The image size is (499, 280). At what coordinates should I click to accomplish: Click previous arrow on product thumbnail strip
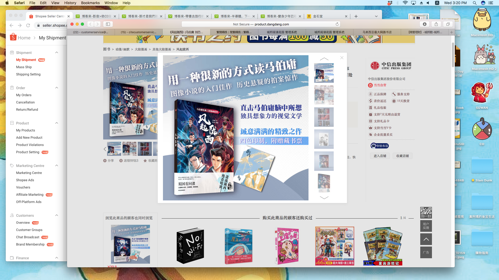pyautogui.click(x=105, y=149)
